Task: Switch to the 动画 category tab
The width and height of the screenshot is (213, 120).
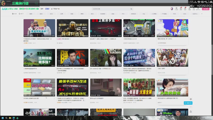Action: [x=62, y=14]
